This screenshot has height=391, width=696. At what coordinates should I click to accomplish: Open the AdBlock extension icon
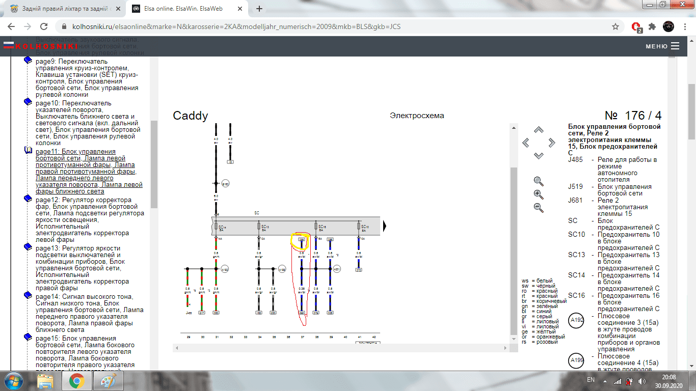[636, 26]
